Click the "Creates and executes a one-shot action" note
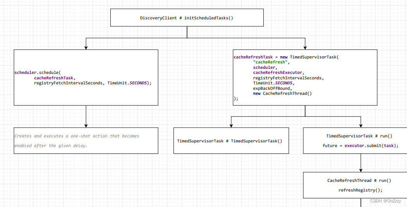 [86, 140]
